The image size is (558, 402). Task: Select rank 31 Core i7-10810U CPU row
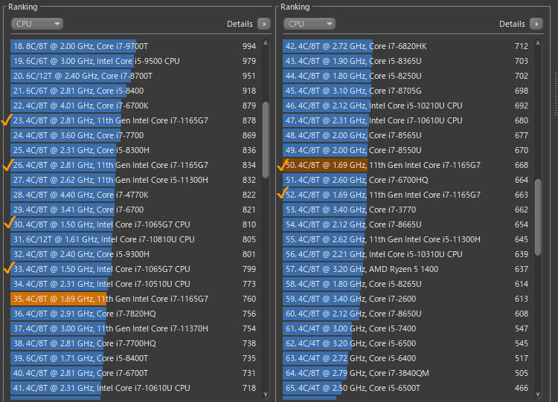click(x=133, y=239)
